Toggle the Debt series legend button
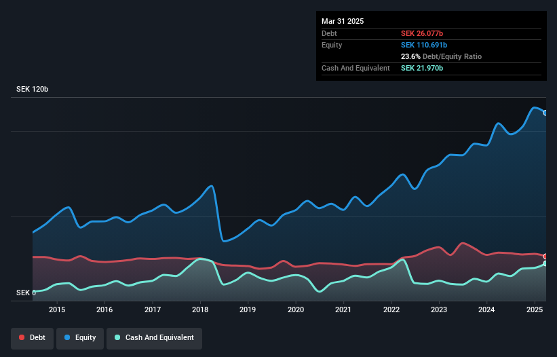The image size is (557, 357). tap(33, 338)
